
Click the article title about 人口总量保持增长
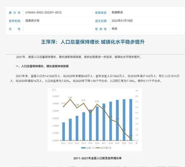tap(93, 42)
